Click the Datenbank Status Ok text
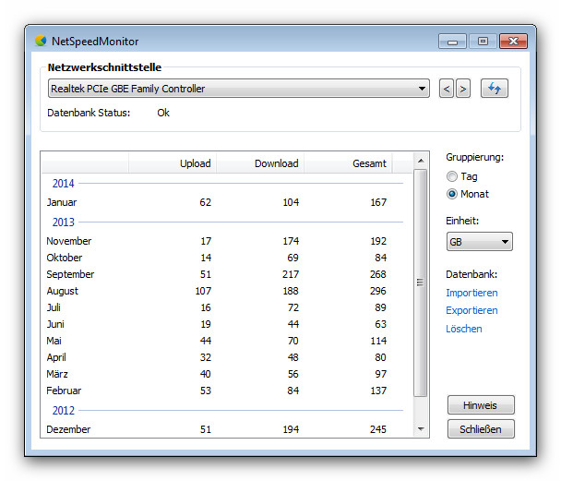561x481 pixels. [x=163, y=113]
